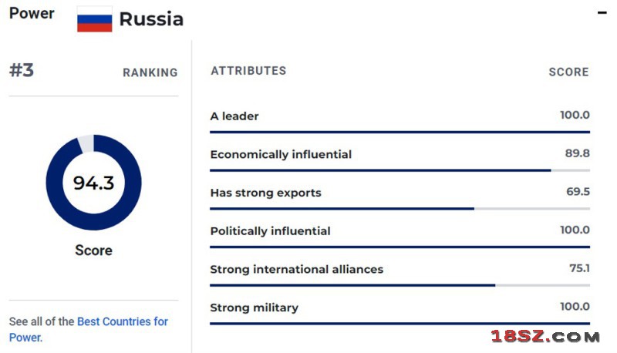Click the 75.1 alliances score value
The height and width of the screenshot is (353, 617).
(580, 268)
